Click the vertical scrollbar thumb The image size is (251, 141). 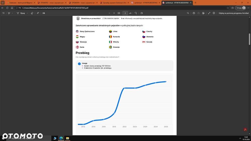pos(249,39)
